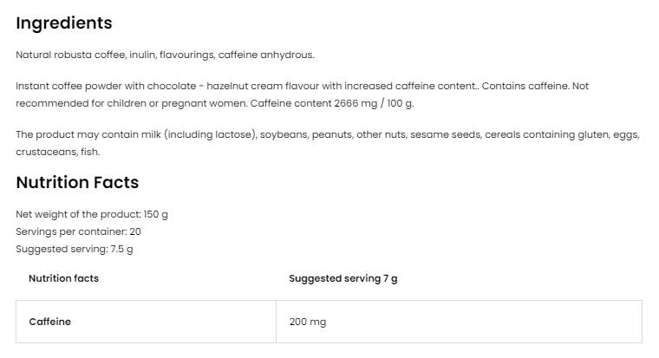Click the word "inulin" in ingredients
This screenshot has height=358, width=659.
tap(141, 55)
